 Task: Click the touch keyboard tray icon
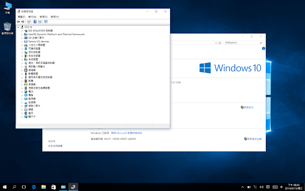click(x=275, y=187)
